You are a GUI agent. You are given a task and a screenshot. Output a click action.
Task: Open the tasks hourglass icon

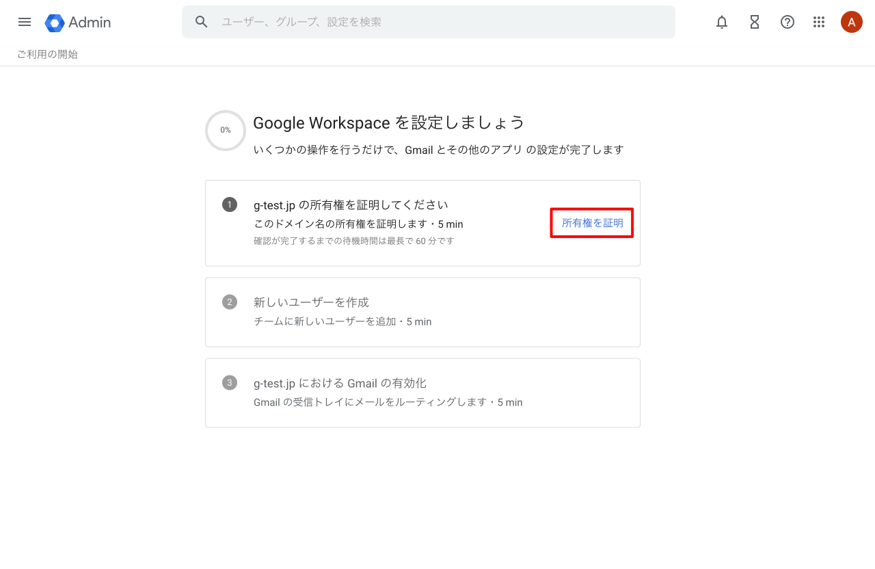(755, 22)
